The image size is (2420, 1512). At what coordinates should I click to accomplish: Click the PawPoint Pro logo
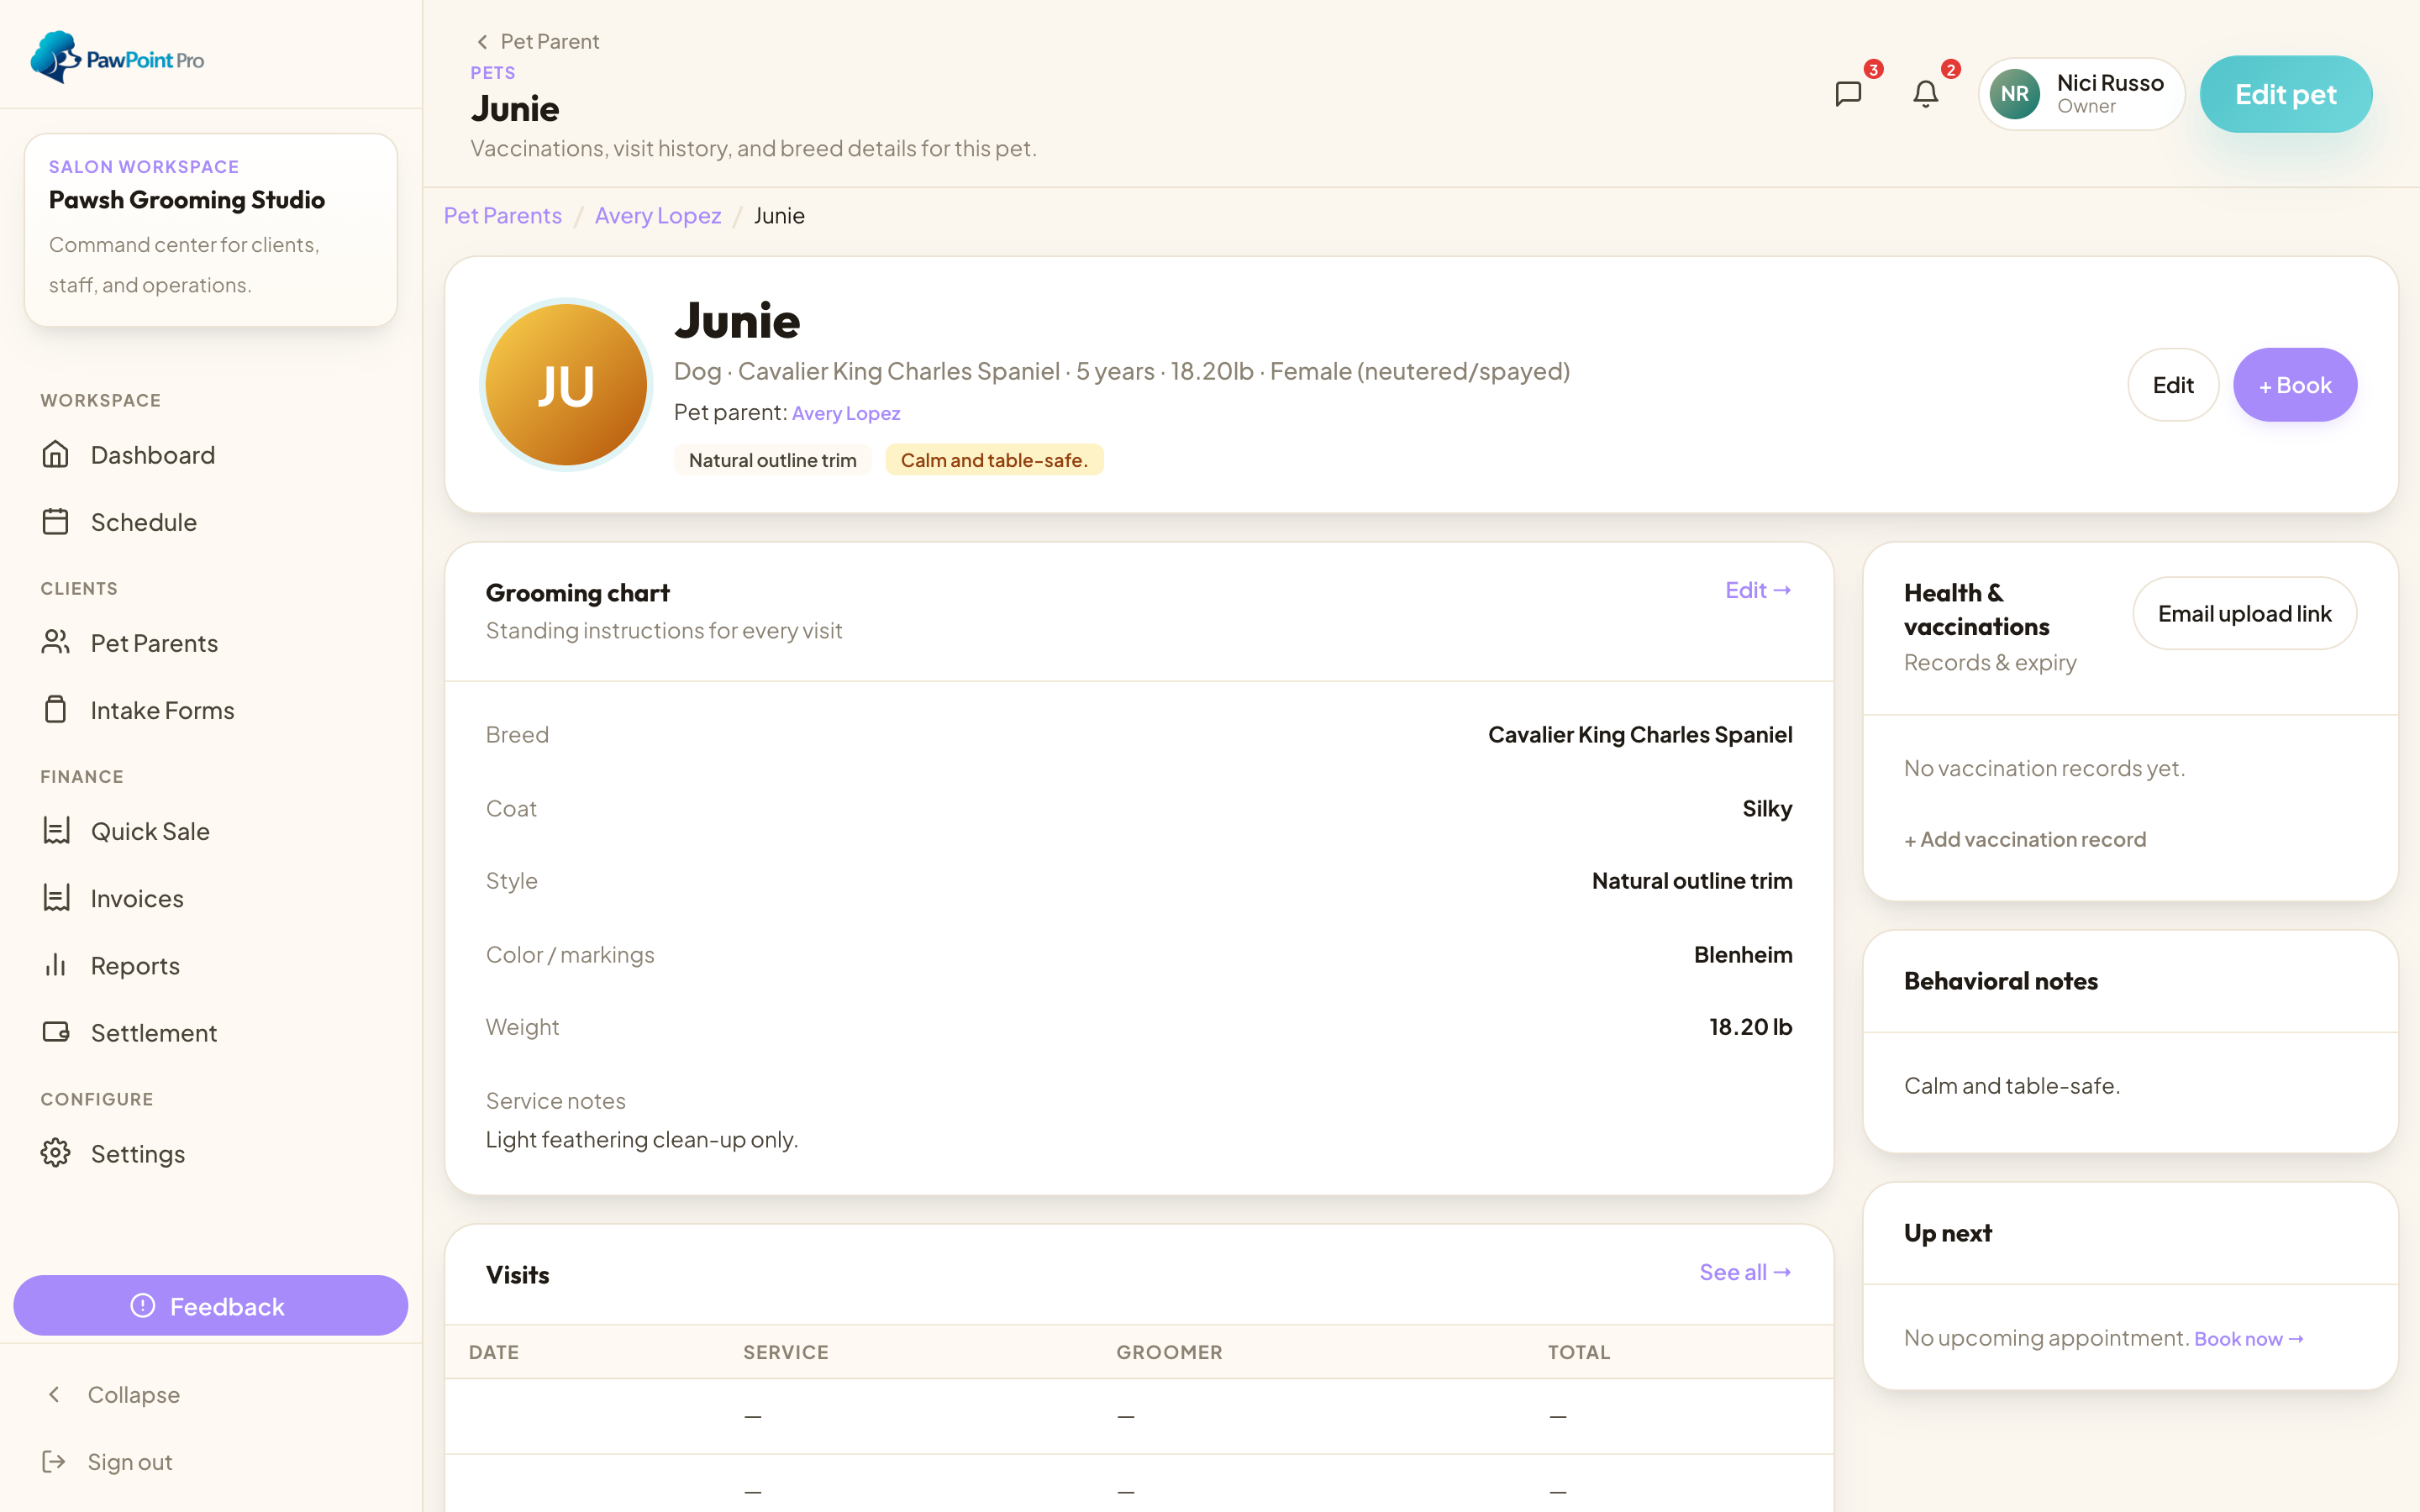117,58
